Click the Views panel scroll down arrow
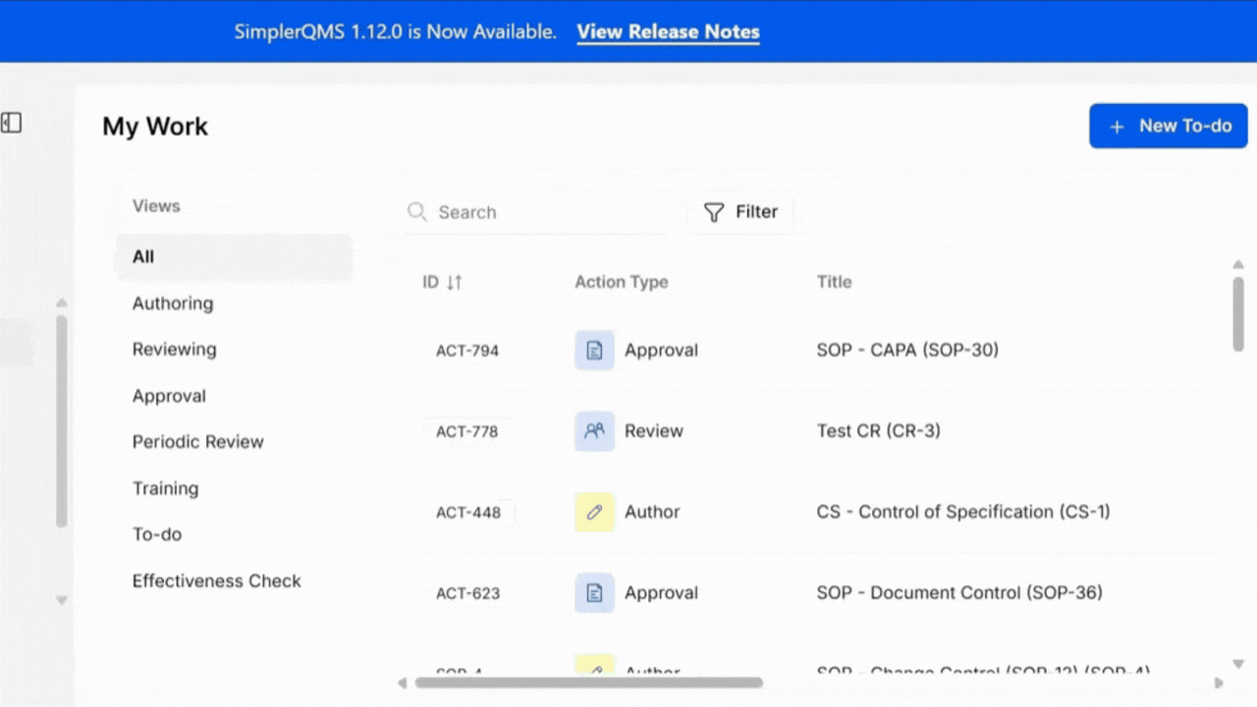 tap(62, 599)
